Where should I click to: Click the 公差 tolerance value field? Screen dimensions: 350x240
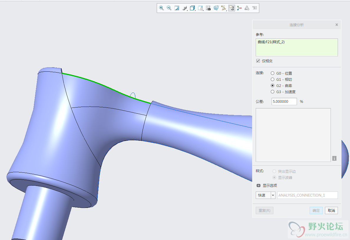(x=284, y=102)
